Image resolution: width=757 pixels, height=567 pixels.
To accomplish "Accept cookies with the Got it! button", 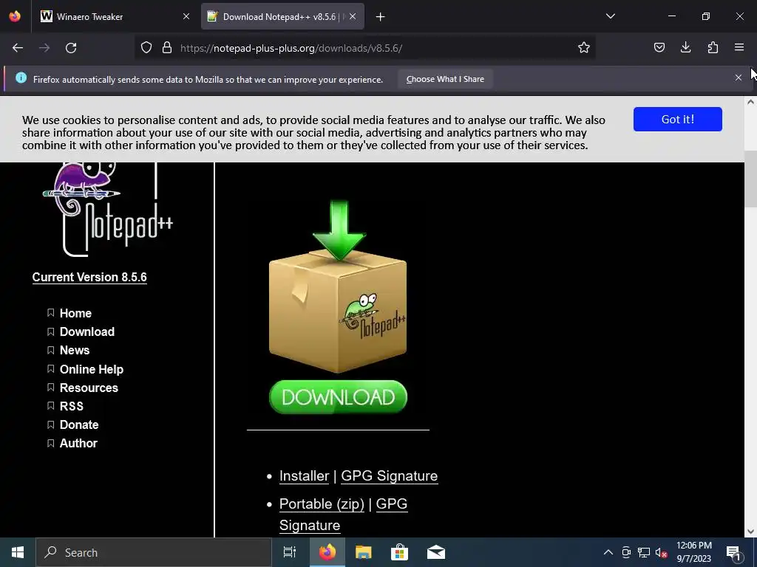I will (x=677, y=119).
